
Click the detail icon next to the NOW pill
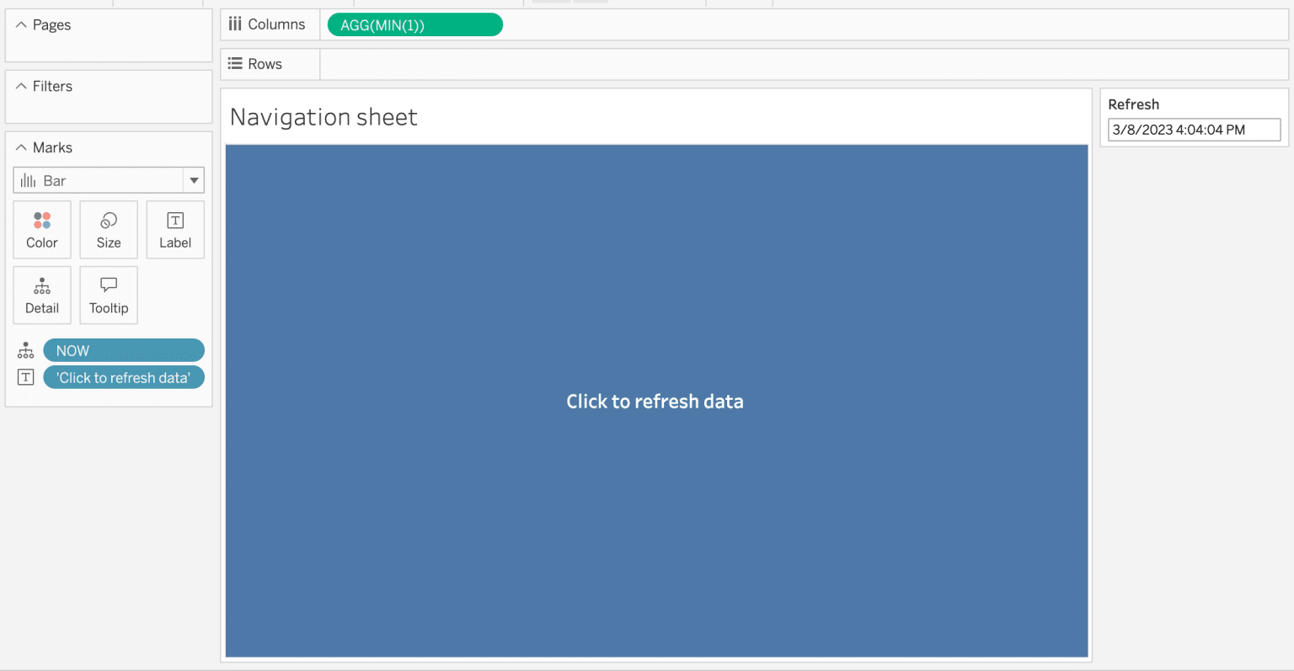24,349
